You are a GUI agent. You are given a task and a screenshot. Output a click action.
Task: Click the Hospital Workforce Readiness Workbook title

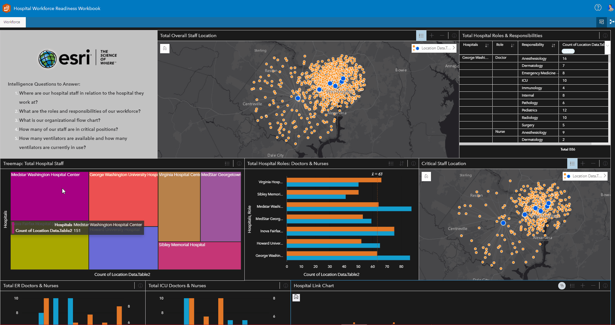point(57,8)
